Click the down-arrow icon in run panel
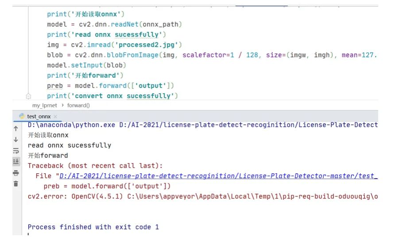 point(16,140)
